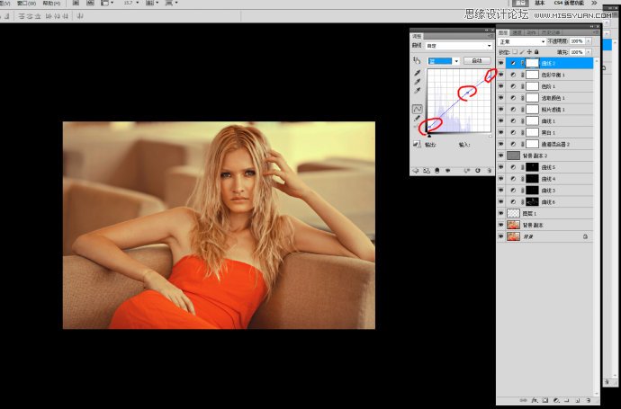
Task: Click the 自动 auto button in Curves
Action: [477, 61]
